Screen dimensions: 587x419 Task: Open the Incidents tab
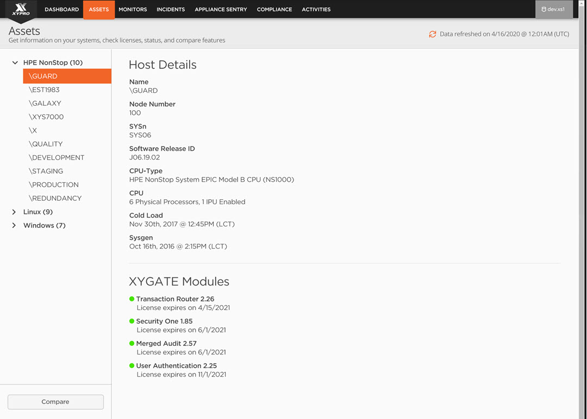click(171, 9)
